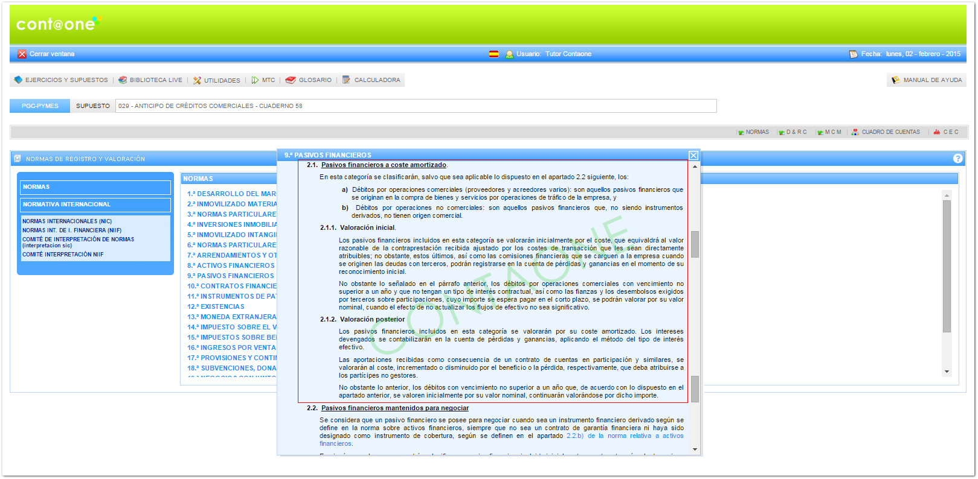Viewport: 978px width, 479px height.
Task: Click the Supuesto input field
Action: (416, 106)
